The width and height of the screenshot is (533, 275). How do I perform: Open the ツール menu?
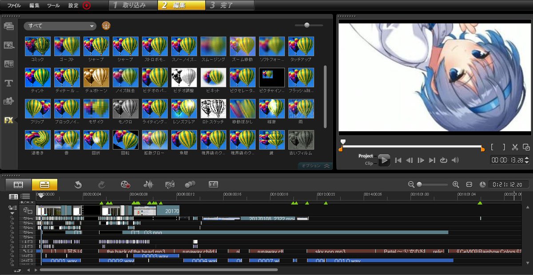coord(53,5)
